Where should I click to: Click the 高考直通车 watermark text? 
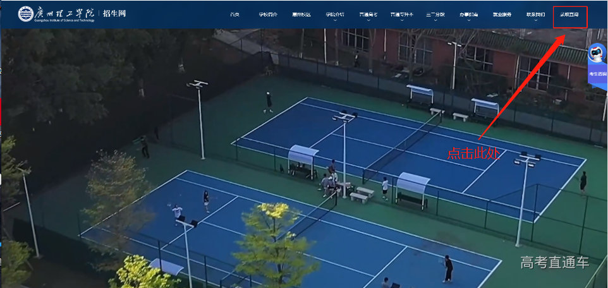point(555,262)
